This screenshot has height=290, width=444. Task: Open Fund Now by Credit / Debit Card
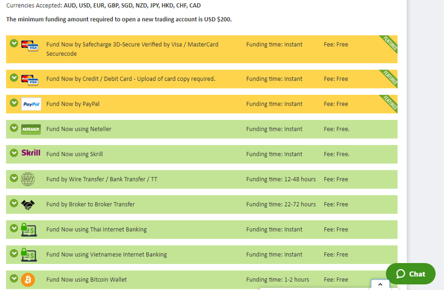pyautogui.click(x=131, y=79)
